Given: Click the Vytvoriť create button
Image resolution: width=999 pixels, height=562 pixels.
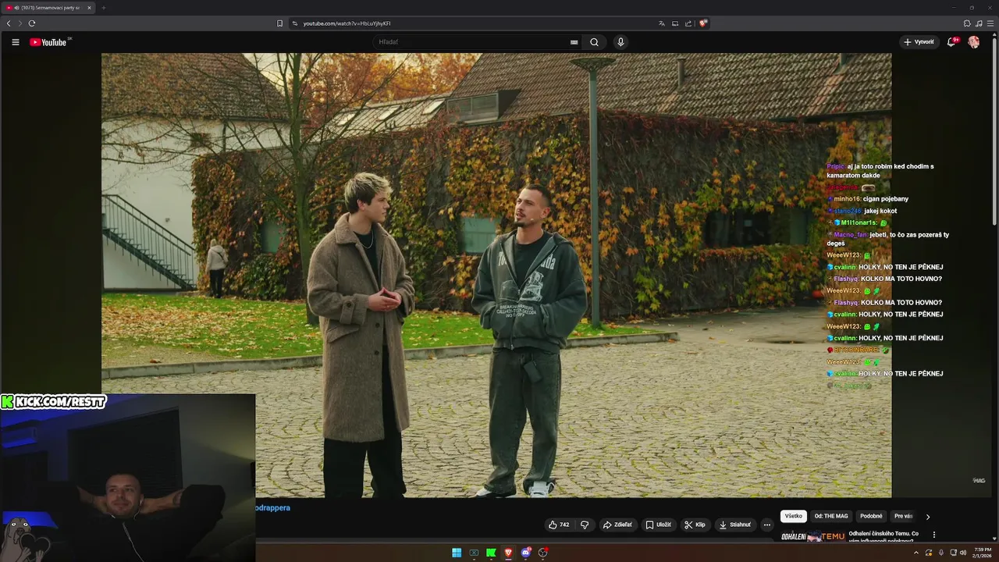Looking at the screenshot, I should point(918,42).
